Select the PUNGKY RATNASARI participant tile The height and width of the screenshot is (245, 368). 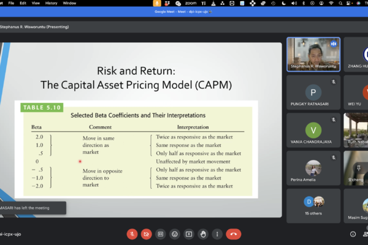[x=313, y=92]
